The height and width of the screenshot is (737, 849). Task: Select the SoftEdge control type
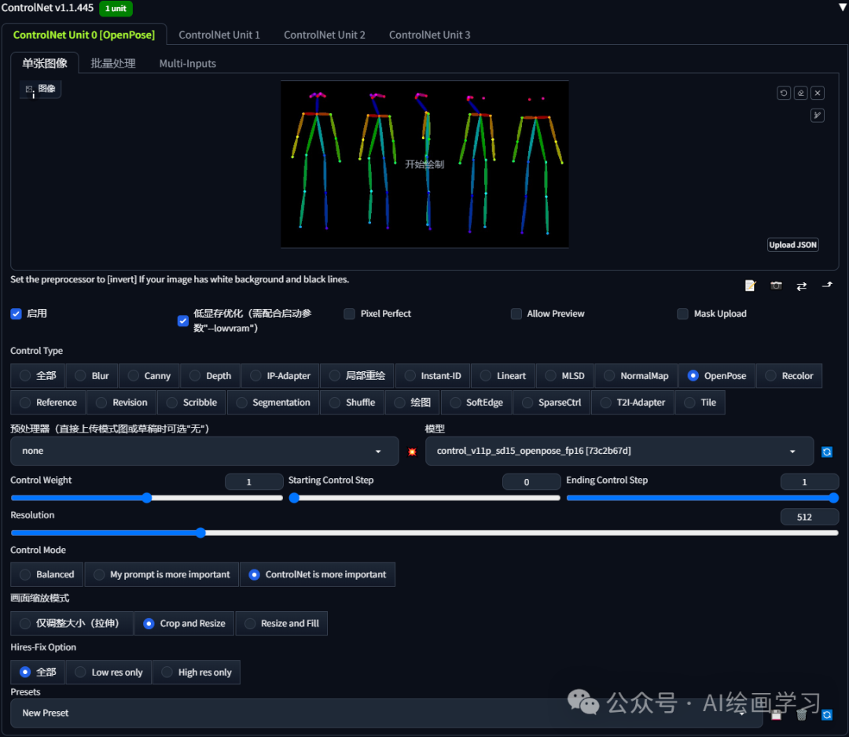click(476, 402)
